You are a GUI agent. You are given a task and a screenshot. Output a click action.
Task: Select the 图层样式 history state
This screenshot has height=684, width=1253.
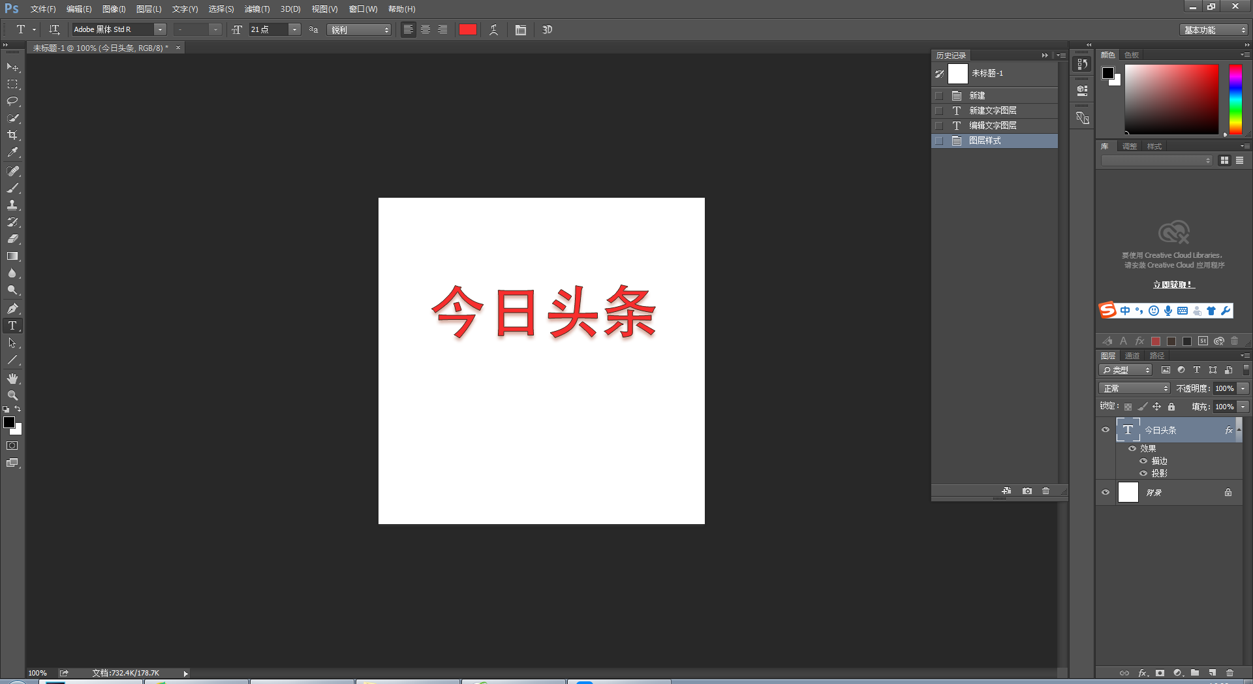pos(995,140)
